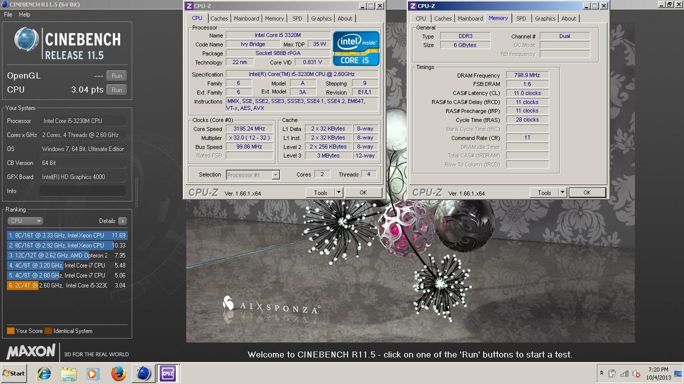Open Tools dropdown arrow in right CPU-Z window
The image size is (684, 384).
(562, 192)
